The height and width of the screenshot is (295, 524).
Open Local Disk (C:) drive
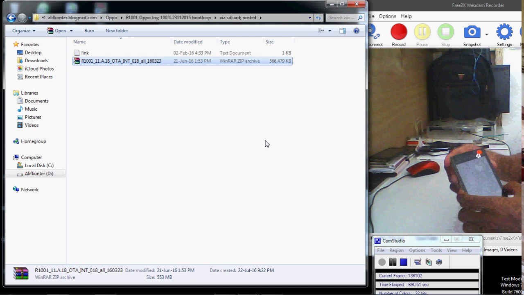[39, 166]
